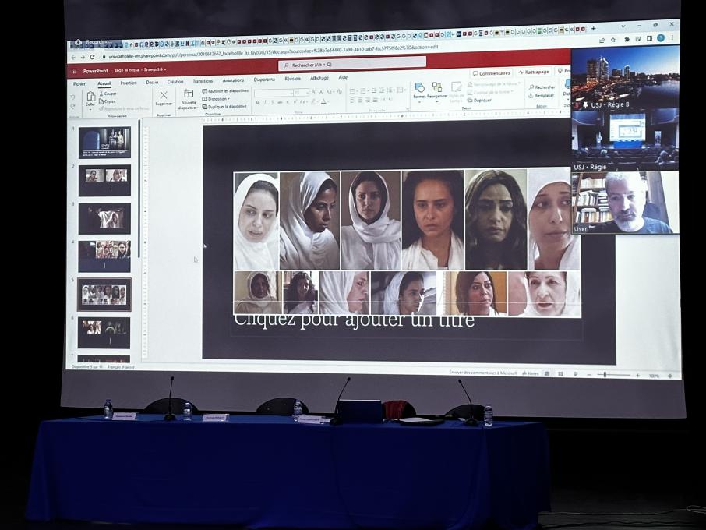
Task: Select slide 1 thumbnail
Action: [104, 143]
